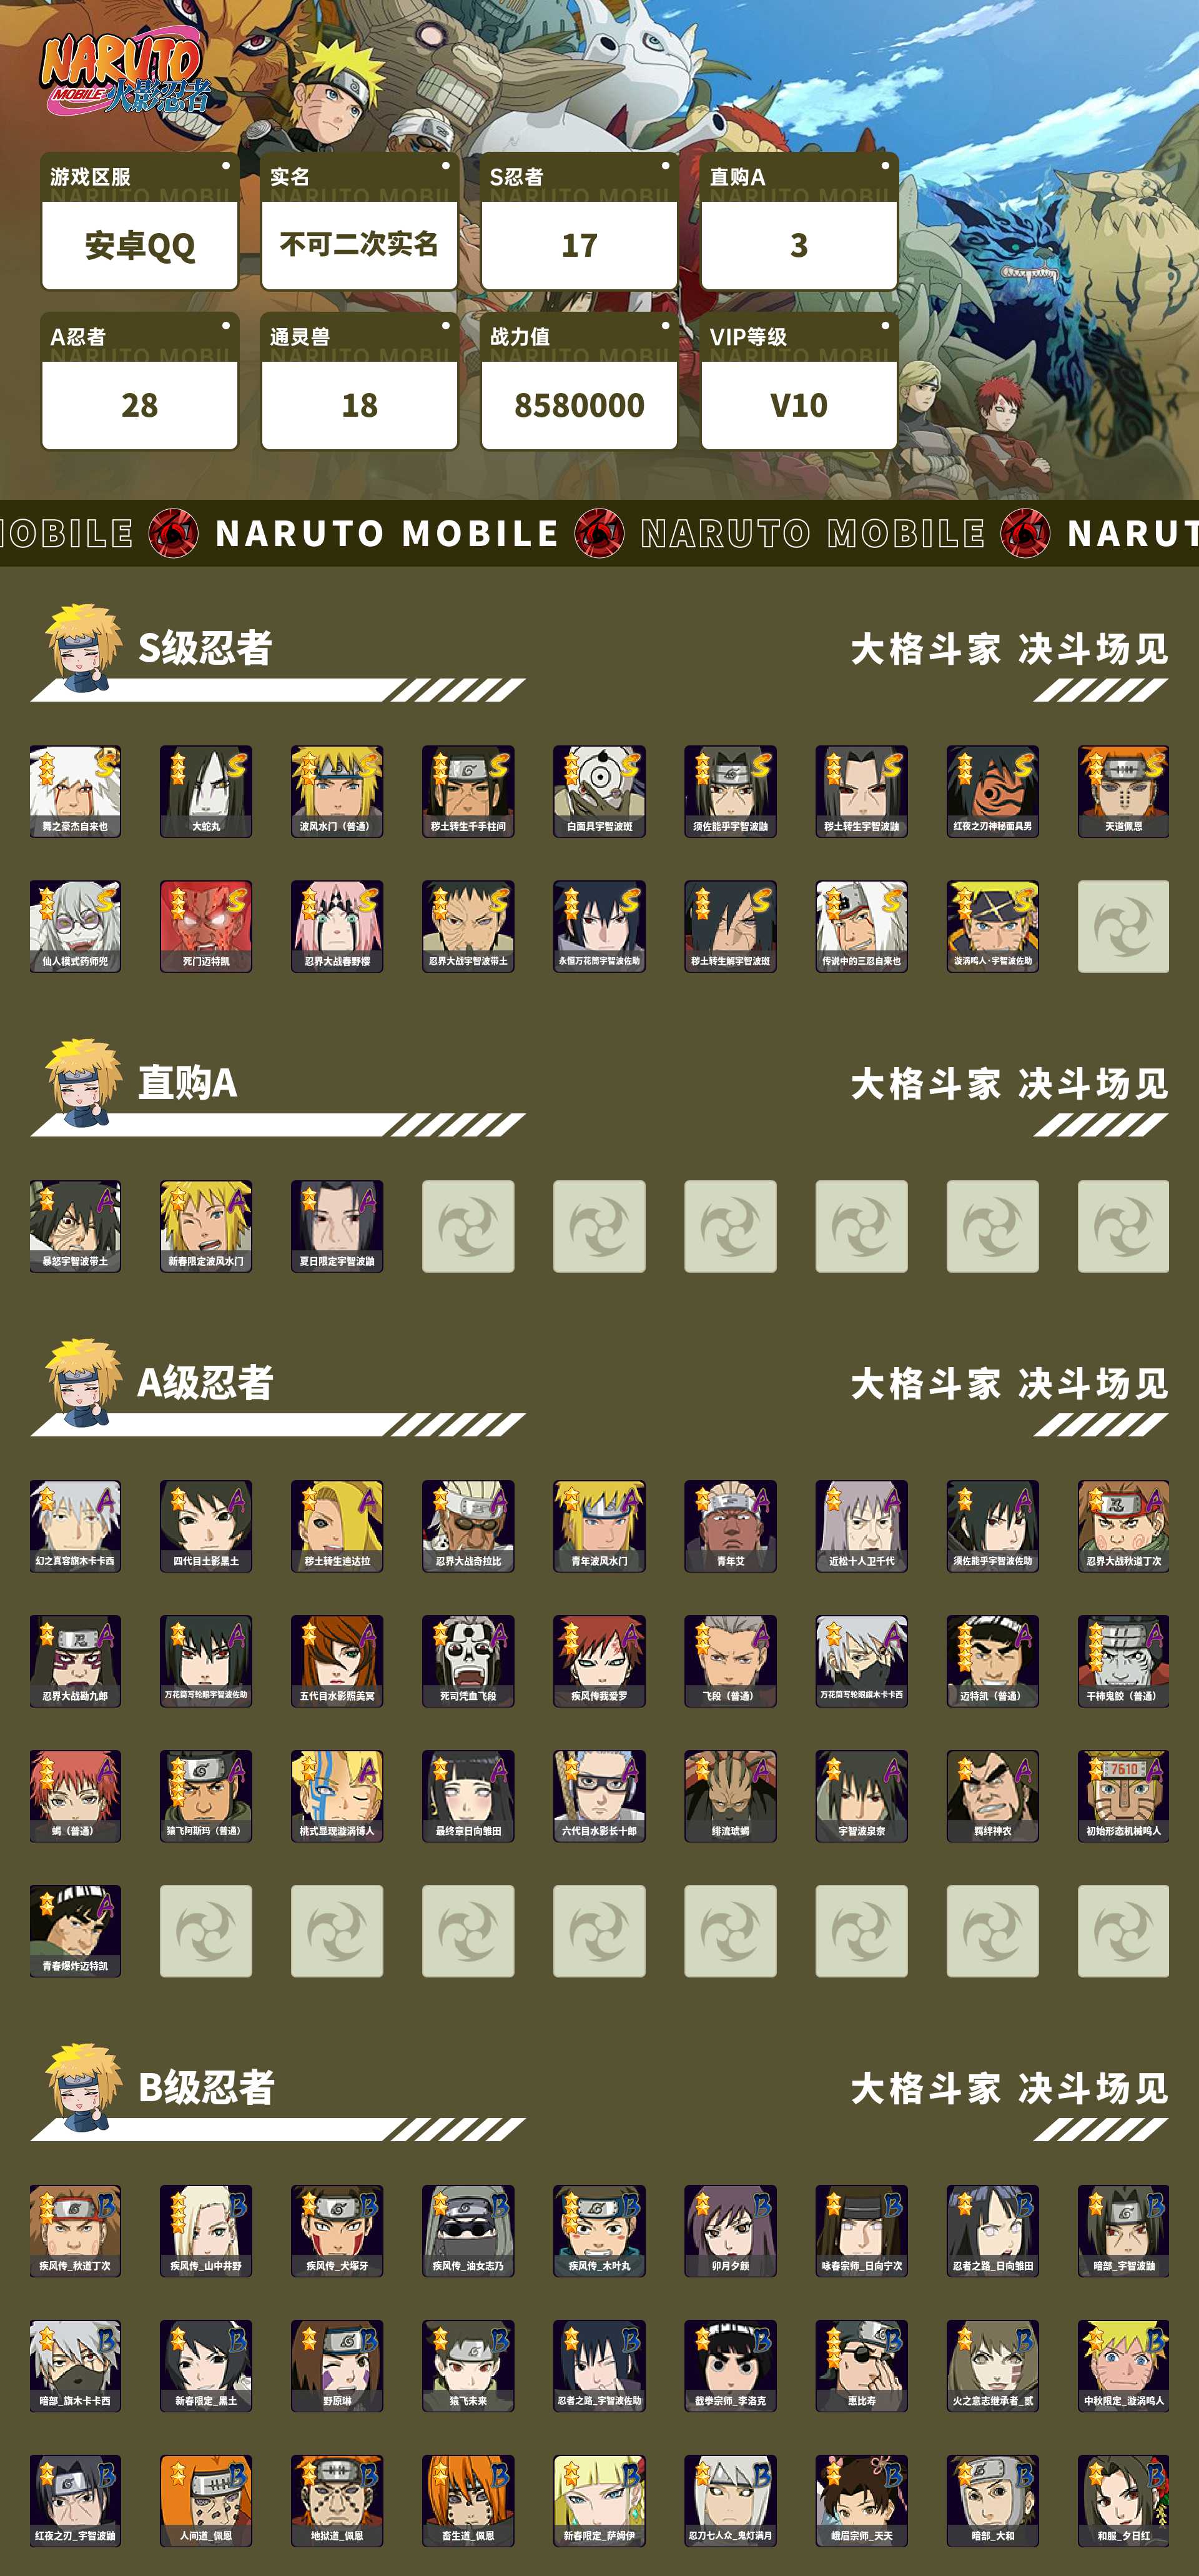Click the 战力值 8580000 info card
This screenshot has height=2576, width=1199.
pos(580,381)
